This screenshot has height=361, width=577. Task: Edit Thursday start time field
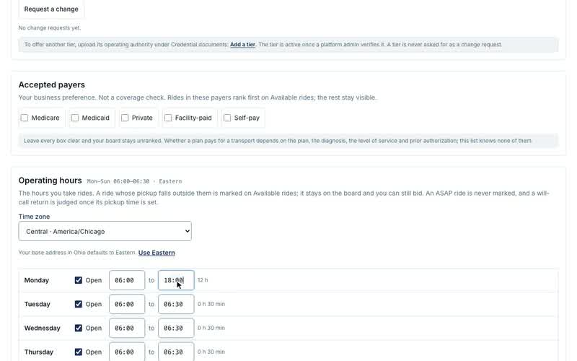127,352
